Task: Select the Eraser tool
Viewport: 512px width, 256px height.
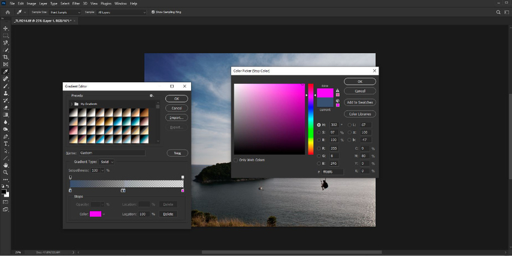Action: (x=5, y=107)
